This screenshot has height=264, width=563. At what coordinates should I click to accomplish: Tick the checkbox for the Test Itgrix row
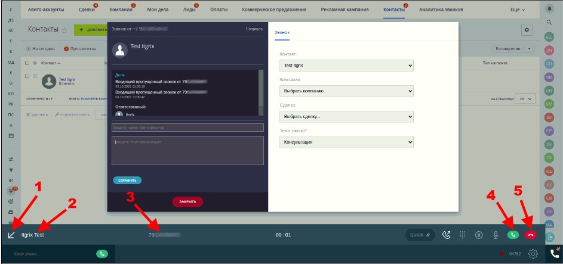click(27, 76)
